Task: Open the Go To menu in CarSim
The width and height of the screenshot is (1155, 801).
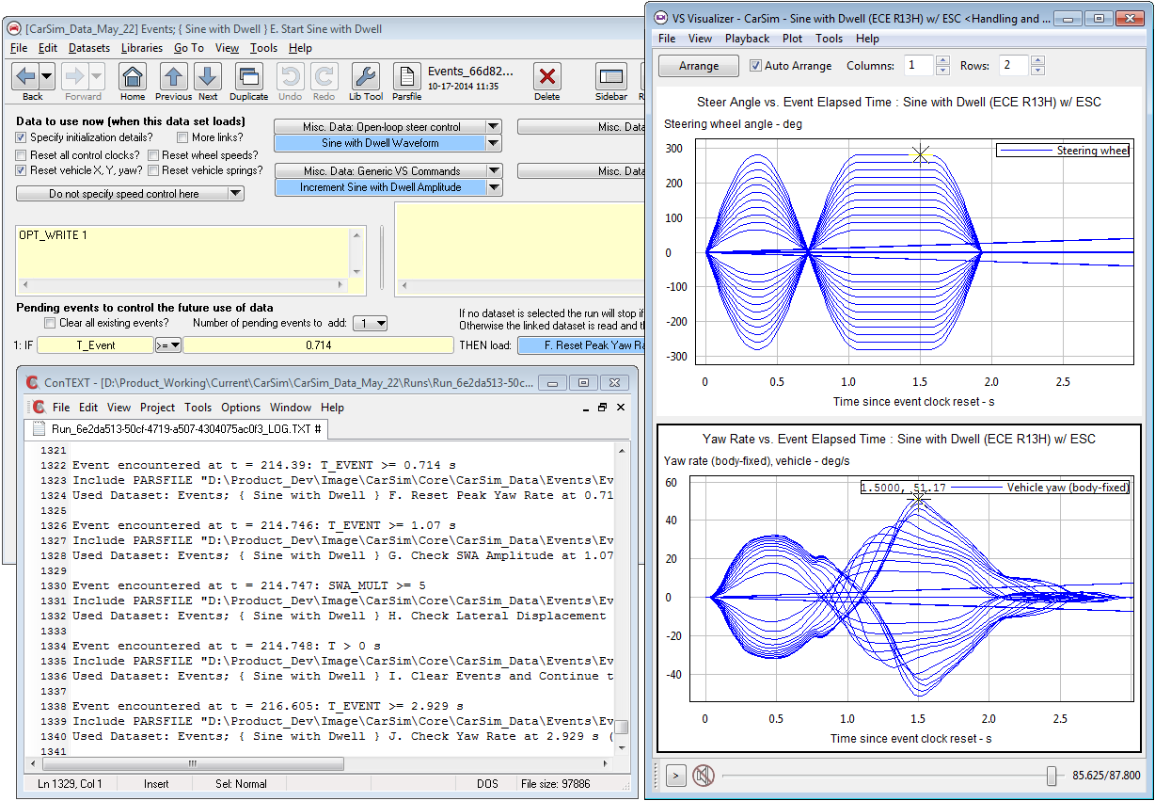Action: [x=189, y=48]
